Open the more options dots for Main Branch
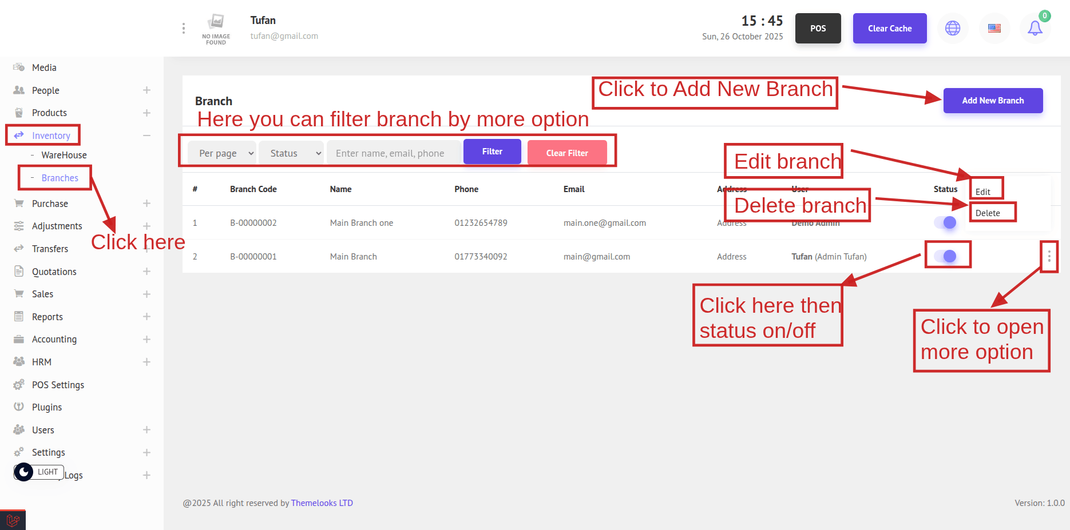Viewport: 1070px width, 530px height. [x=1049, y=257]
